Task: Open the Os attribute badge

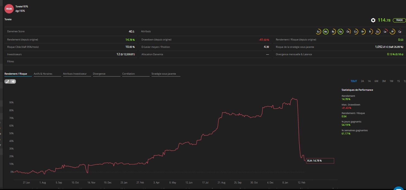Action: pos(348,32)
